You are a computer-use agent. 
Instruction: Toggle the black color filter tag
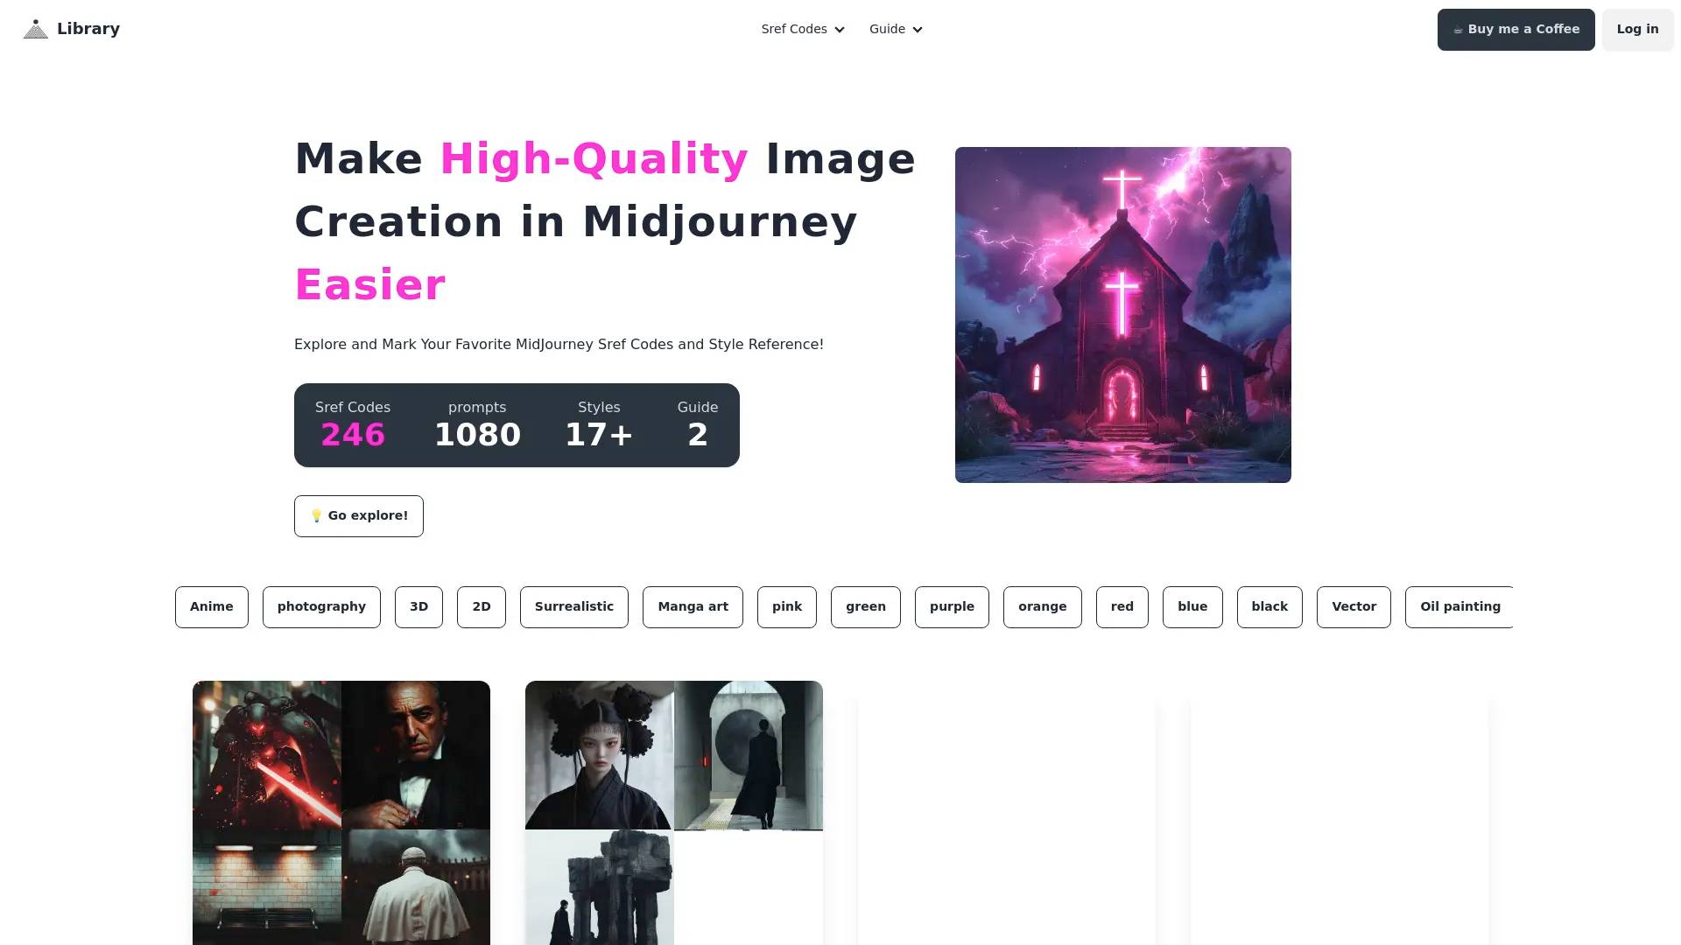(x=1269, y=605)
